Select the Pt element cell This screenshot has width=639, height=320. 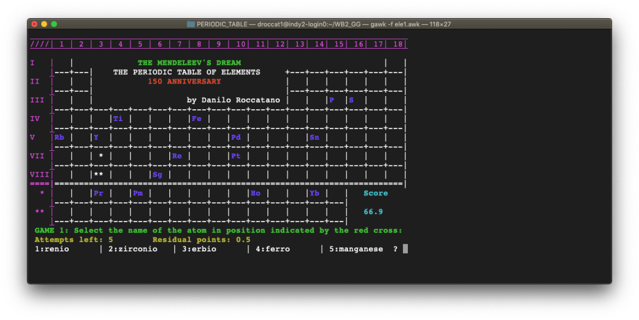pos(235,156)
